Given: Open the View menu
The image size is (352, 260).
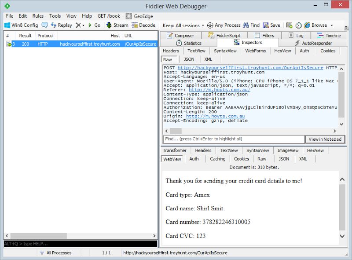Looking at the screenshot, I should 71,16.
